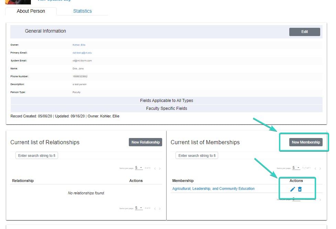Viewport: 336px width, 229px height.
Task: Go to next page in top Memberships paginator
Action: pos(320,169)
